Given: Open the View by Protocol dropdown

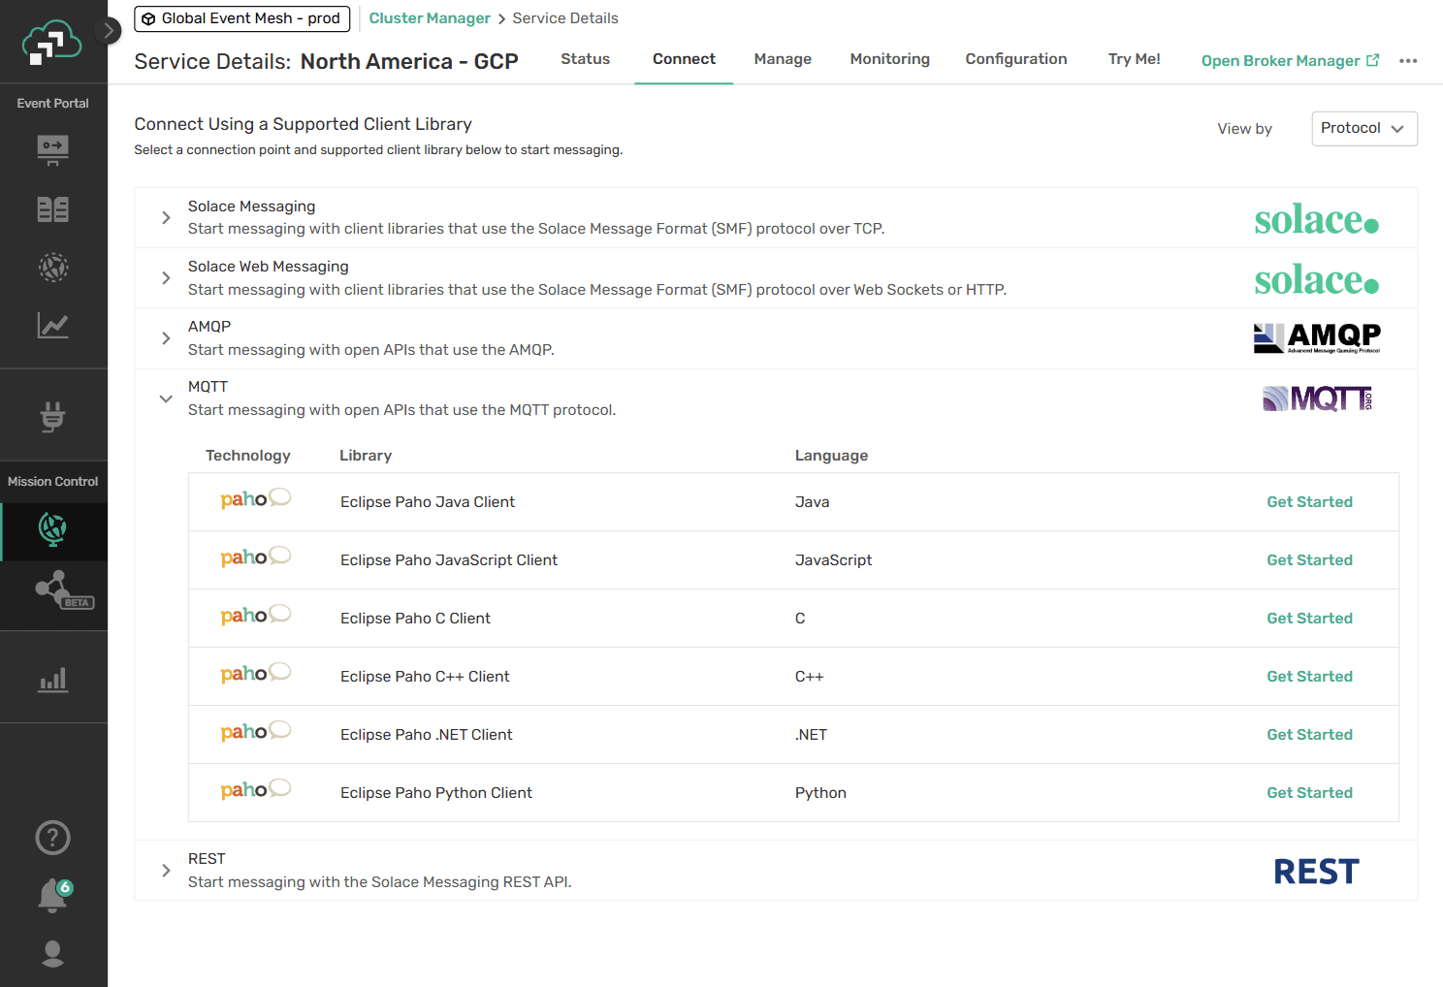Looking at the screenshot, I should point(1364,129).
